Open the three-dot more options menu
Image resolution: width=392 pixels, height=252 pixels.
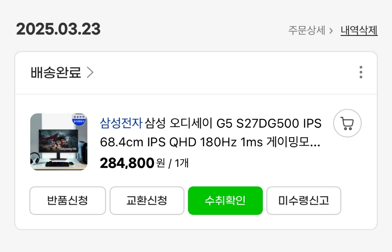(361, 72)
